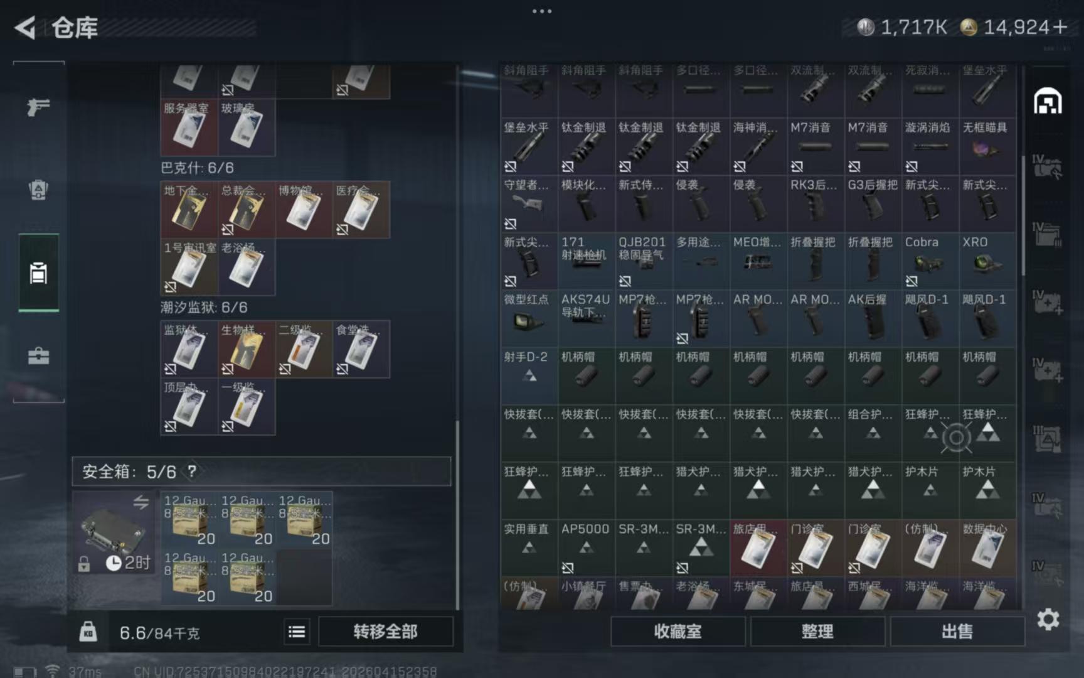This screenshot has height=678, width=1084.
Task: Open the main stash home icon
Action: [1048, 102]
